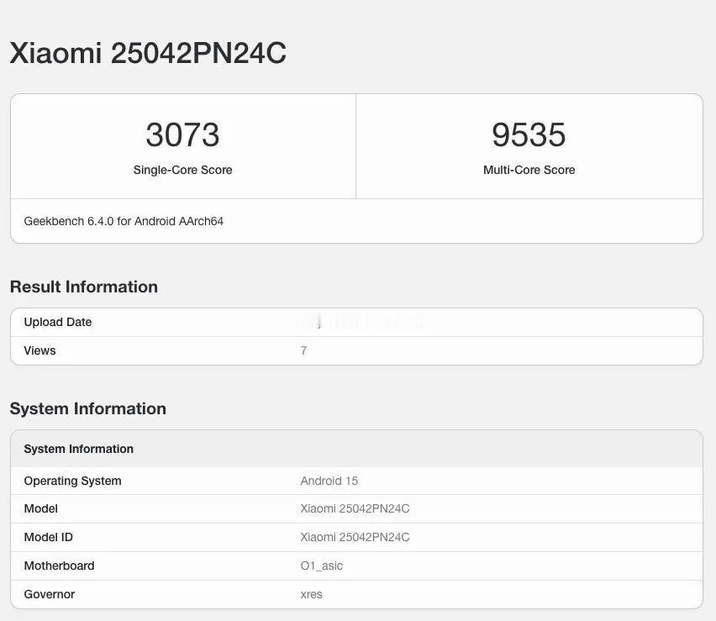Click the Operating System row label
716x621 pixels.
pyautogui.click(x=72, y=481)
